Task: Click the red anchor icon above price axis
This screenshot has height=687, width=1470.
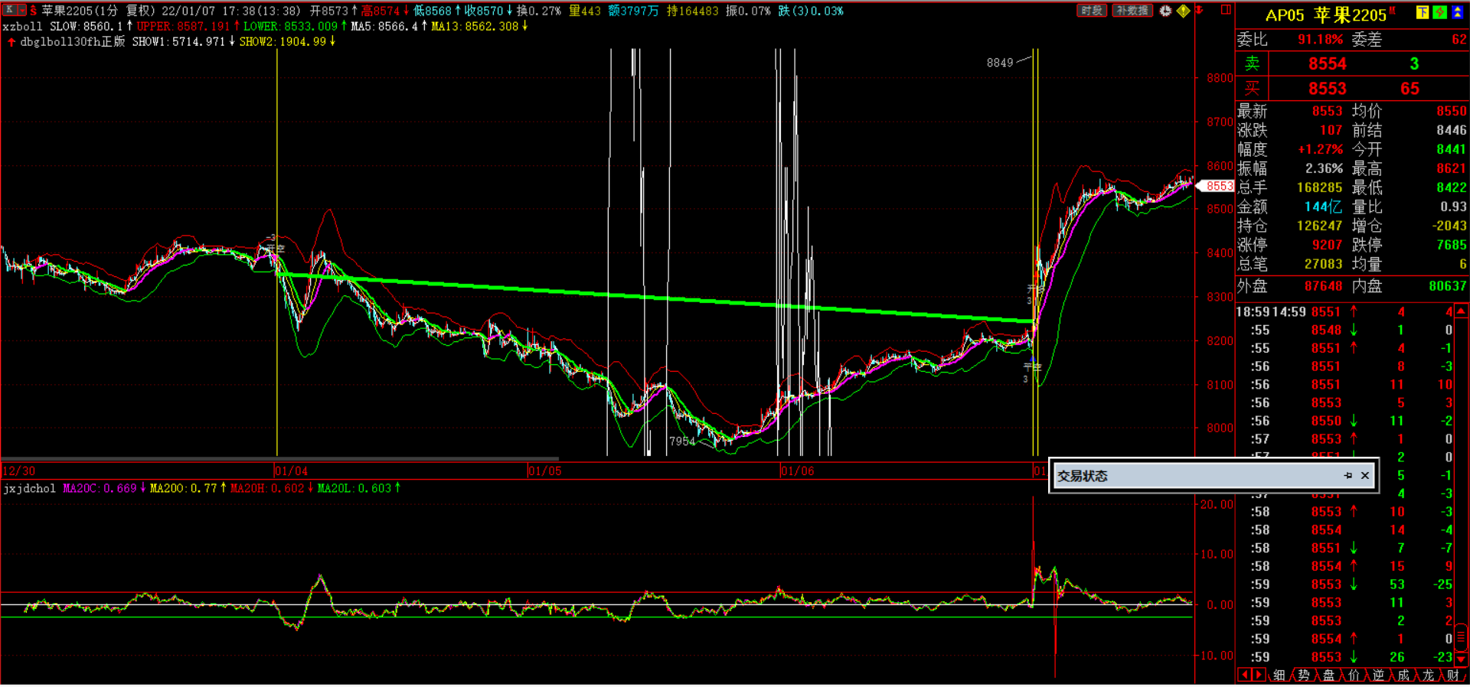Action: tap(1200, 10)
